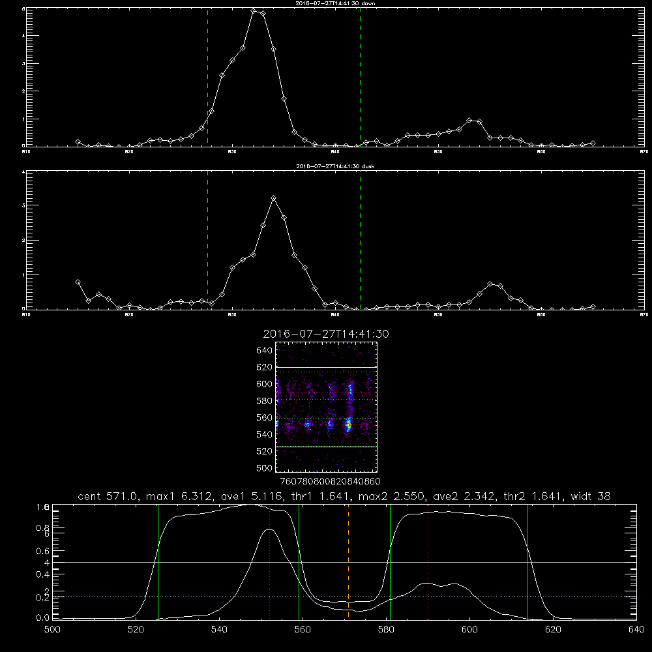The image size is (652, 652).
Task: Click the dotted cyan horizontal threshold line in bottom plot
Action: tap(344, 597)
